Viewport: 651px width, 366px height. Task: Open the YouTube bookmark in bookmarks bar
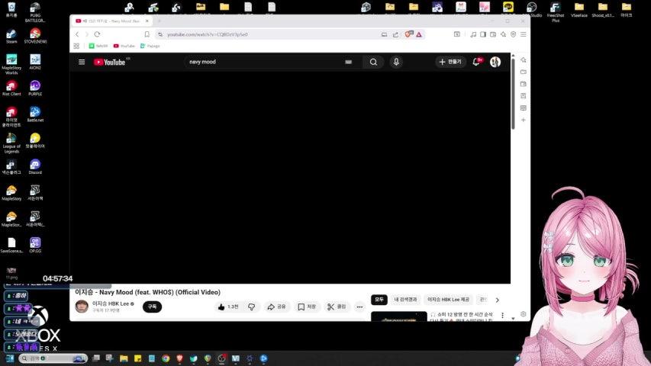tap(124, 46)
